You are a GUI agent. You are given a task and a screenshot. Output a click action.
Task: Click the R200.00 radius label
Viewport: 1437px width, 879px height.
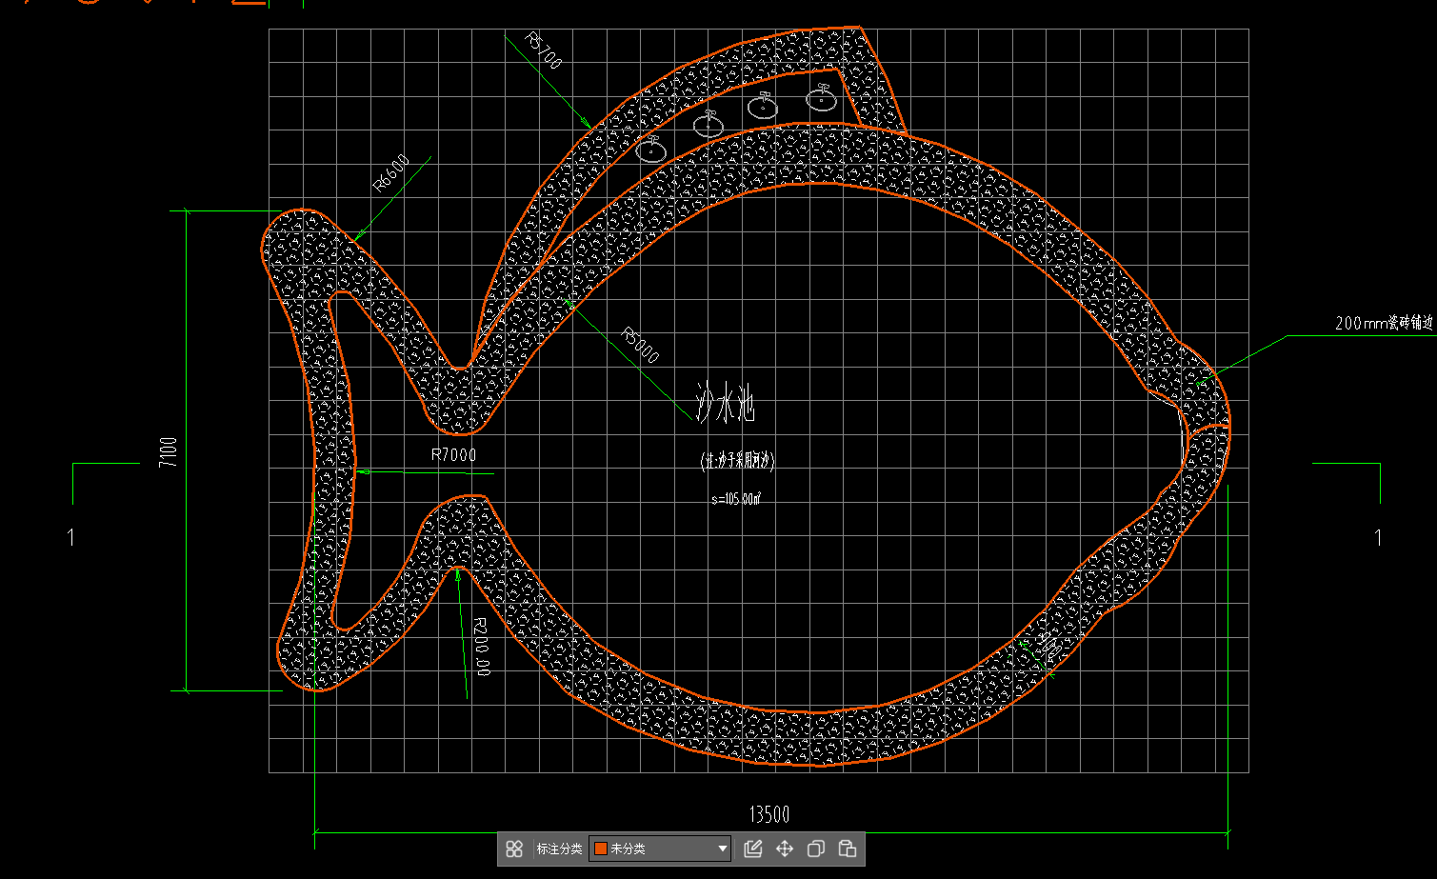(x=481, y=647)
